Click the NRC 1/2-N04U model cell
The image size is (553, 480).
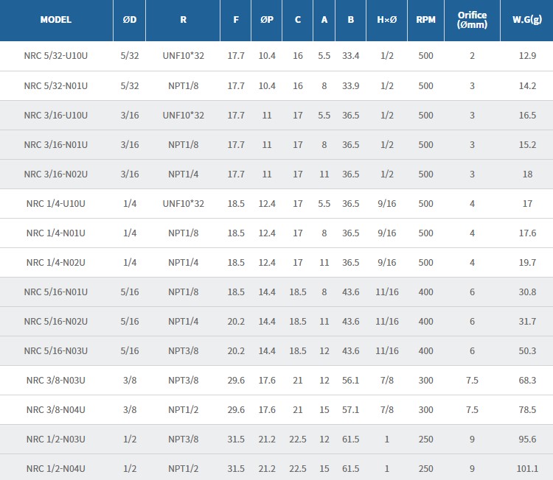[56, 468]
